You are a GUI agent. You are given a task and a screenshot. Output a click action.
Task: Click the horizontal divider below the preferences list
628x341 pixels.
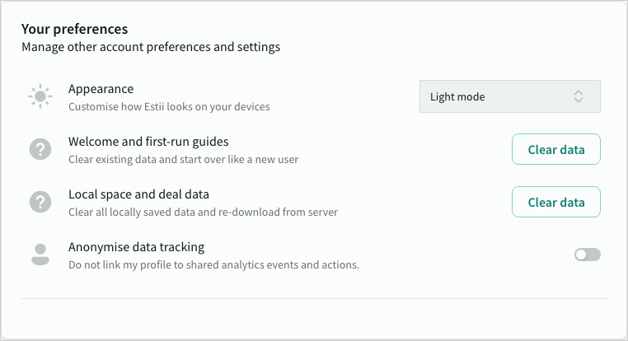313,298
